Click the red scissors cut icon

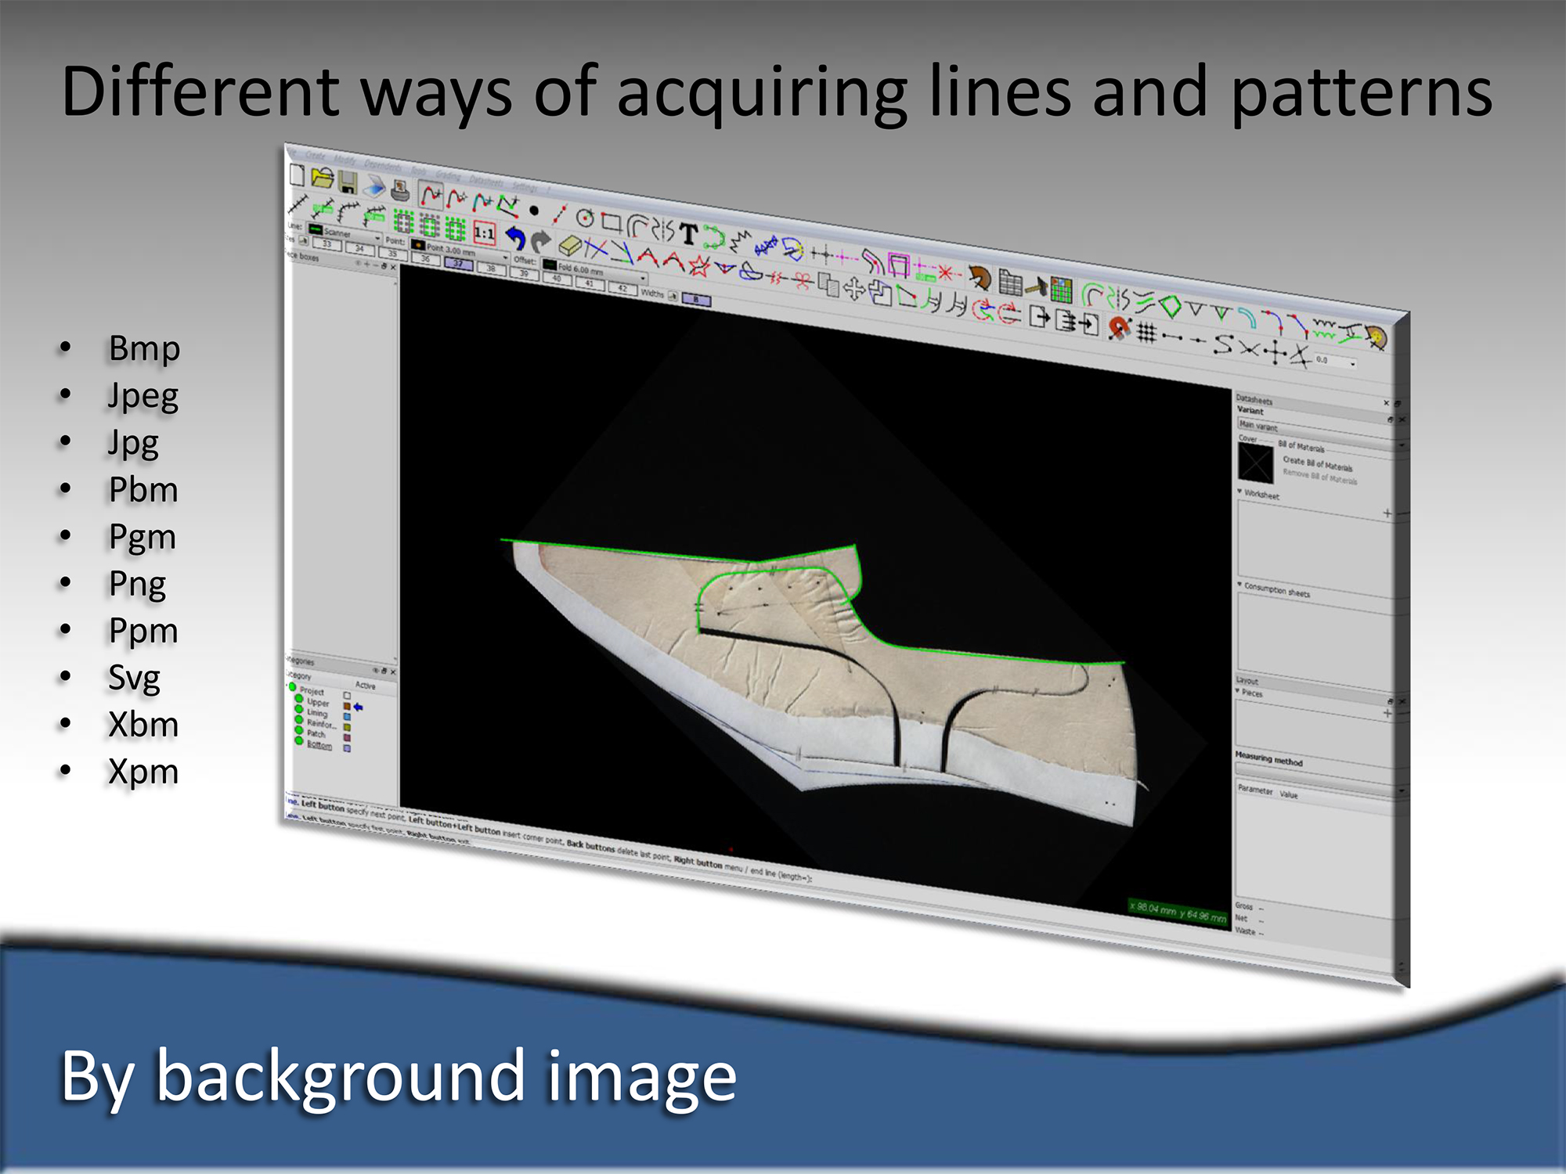pos(802,282)
